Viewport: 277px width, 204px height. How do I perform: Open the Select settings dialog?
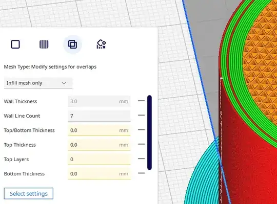pyautogui.click(x=29, y=194)
